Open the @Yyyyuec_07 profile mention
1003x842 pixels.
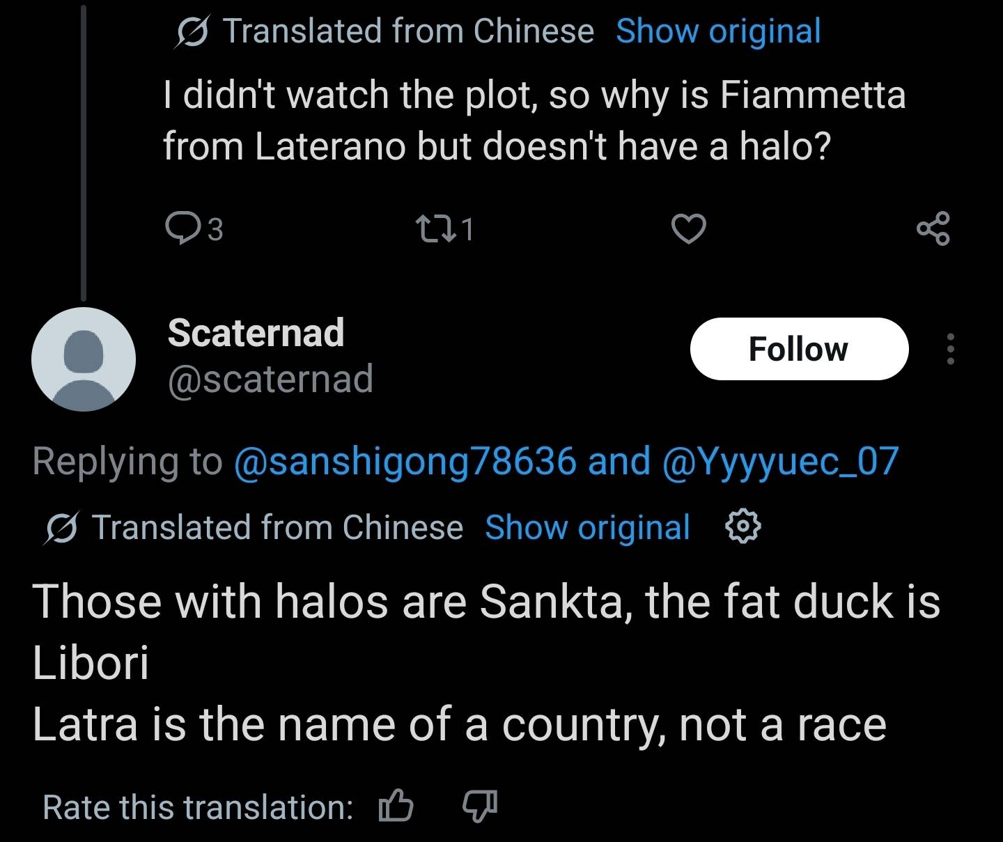[781, 462]
